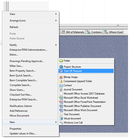Choose the Project Structure template icon

coord(61,67)
